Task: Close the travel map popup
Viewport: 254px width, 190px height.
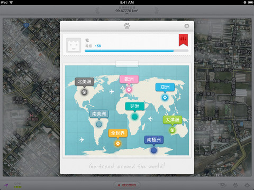Action: pos(187,26)
